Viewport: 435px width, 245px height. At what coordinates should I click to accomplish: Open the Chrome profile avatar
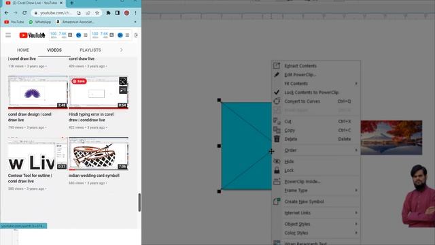126,13
